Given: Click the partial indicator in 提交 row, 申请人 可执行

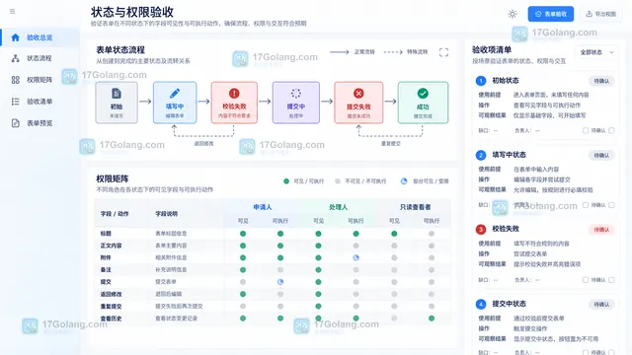Looking at the screenshot, I should pos(280,282).
